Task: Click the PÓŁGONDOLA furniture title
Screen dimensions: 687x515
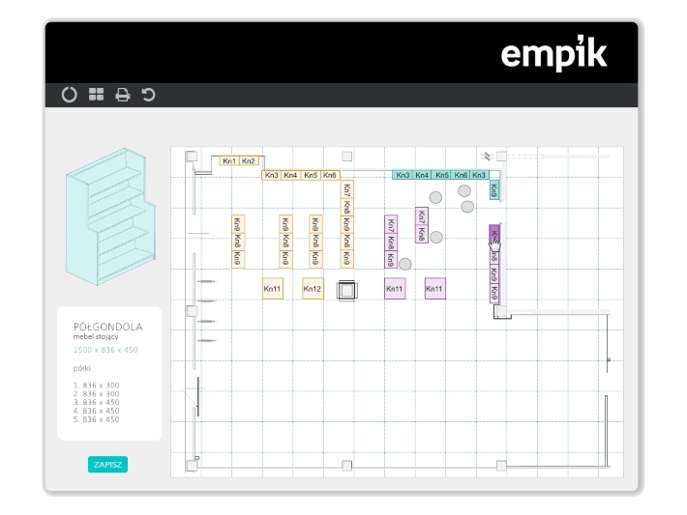Action: coord(107,327)
